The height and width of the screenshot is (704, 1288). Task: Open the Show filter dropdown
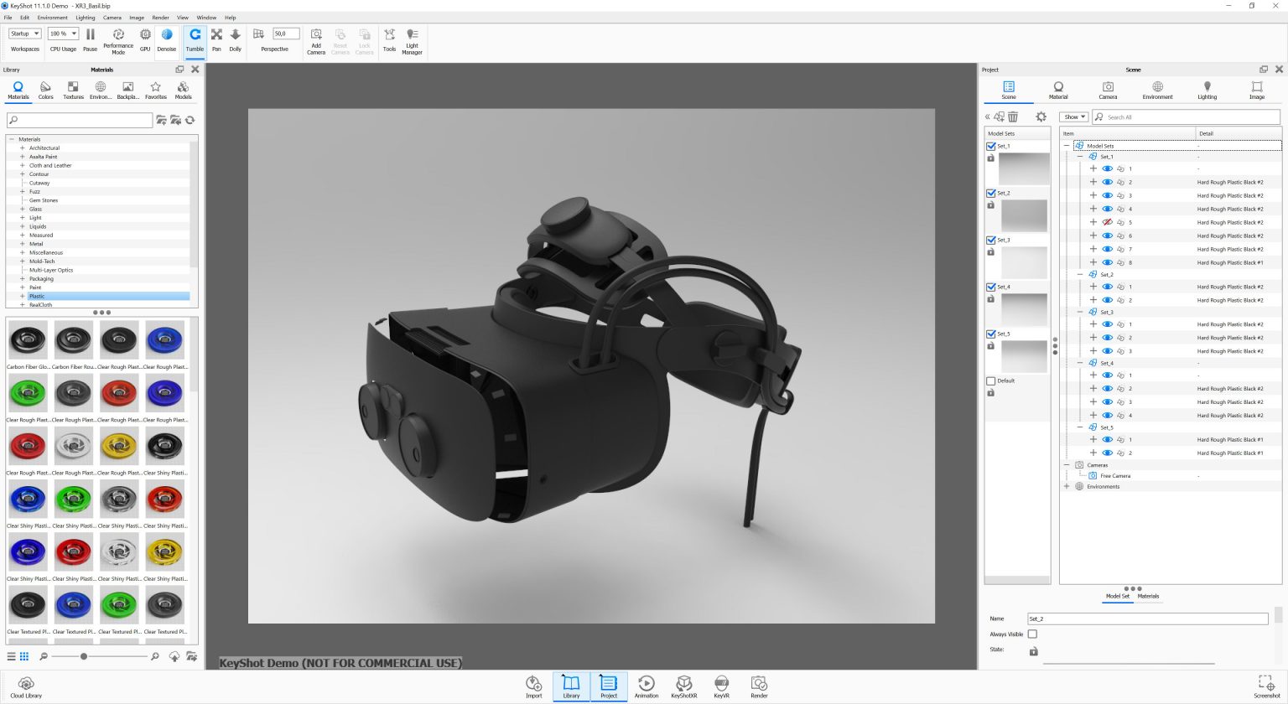(x=1073, y=116)
